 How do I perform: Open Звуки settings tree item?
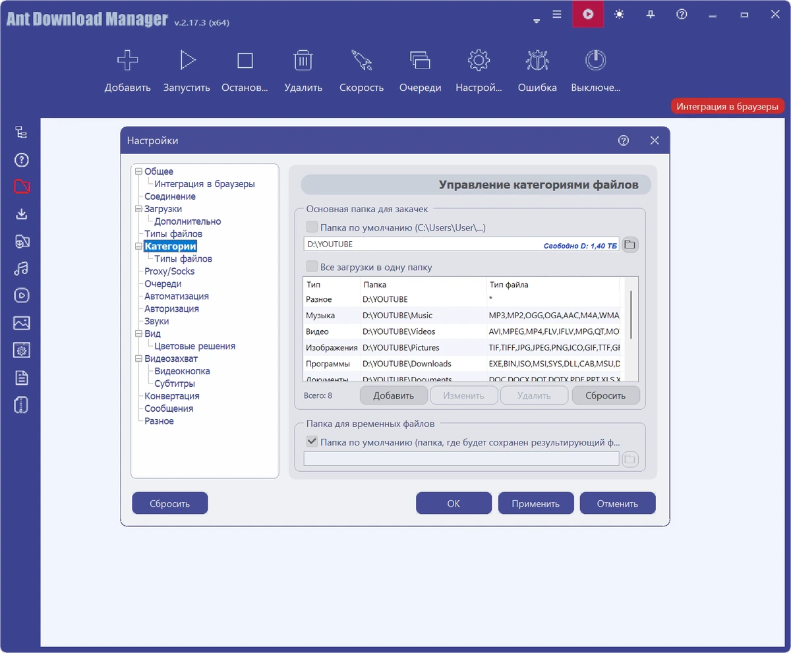coord(157,322)
